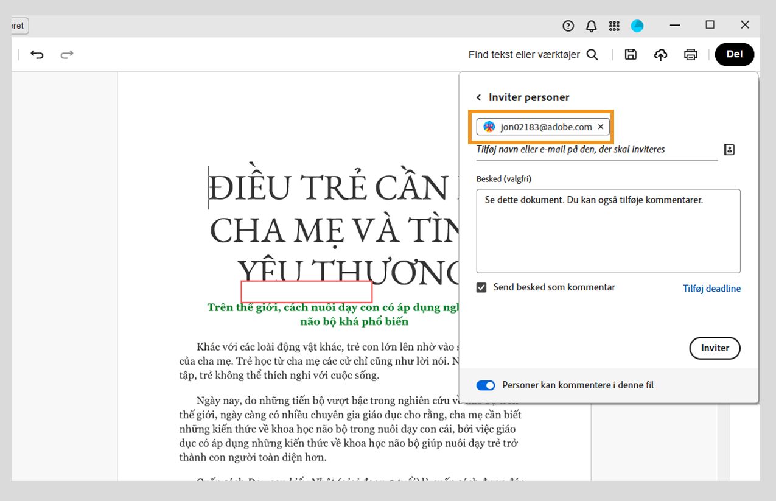This screenshot has height=501, width=776.
Task: Disable Personer kan kommentere i denne fil
Action: point(485,385)
